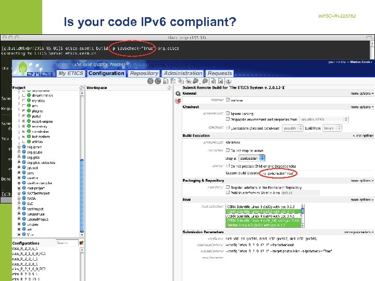Viewport: 375px width, 281px height.
Task: Open the Stop at postpublish dropdown
Action: [x=252, y=158]
